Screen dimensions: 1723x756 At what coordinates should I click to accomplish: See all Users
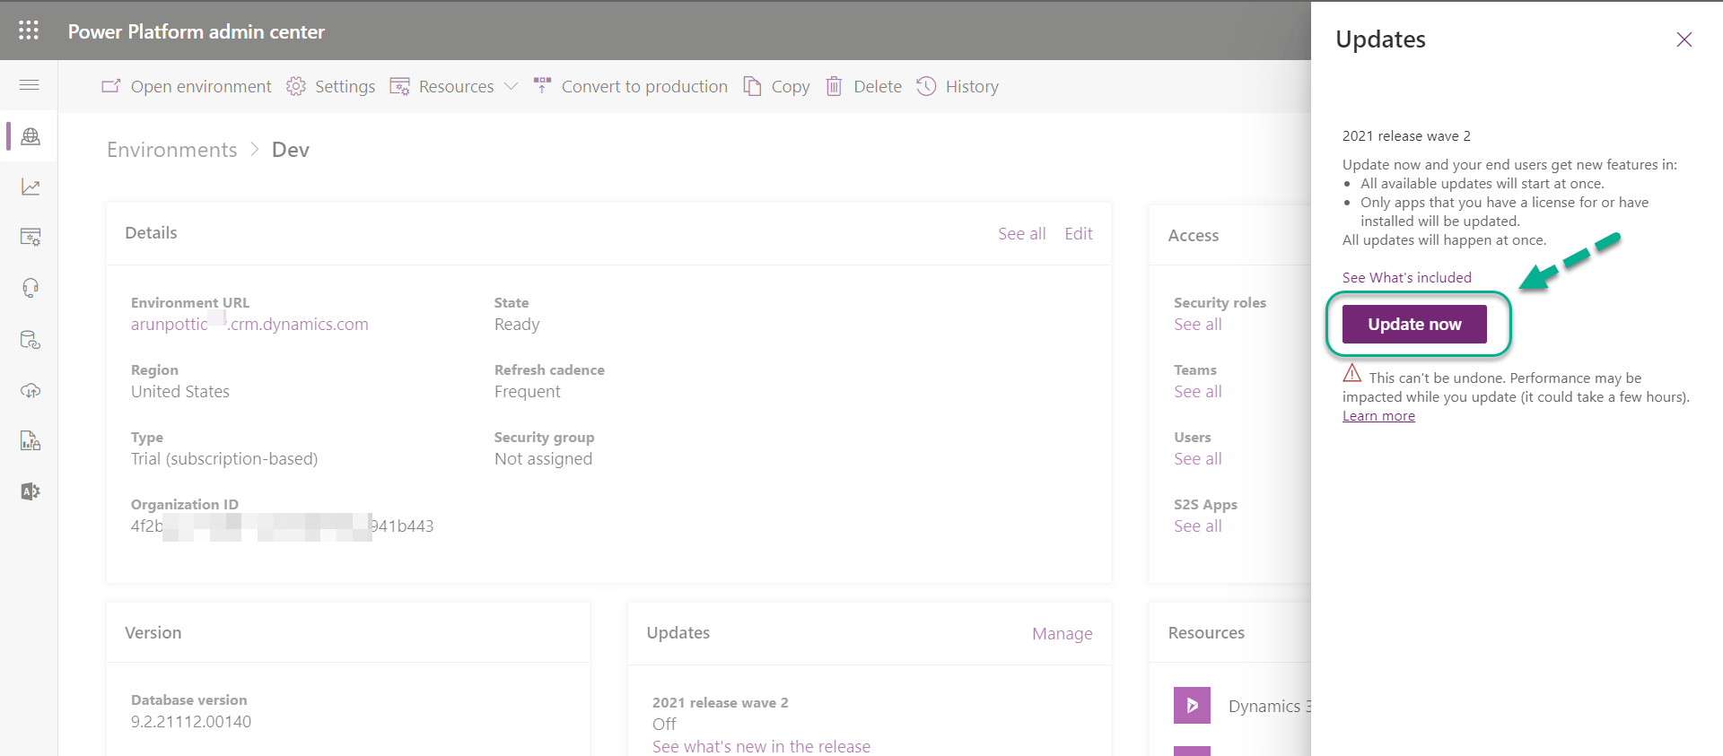(x=1198, y=458)
